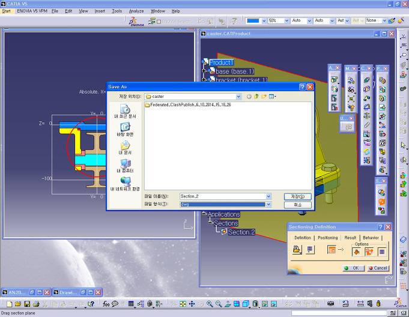The image size is (409, 317).
Task: Click the Normal View icon
Action: [x=228, y=304]
